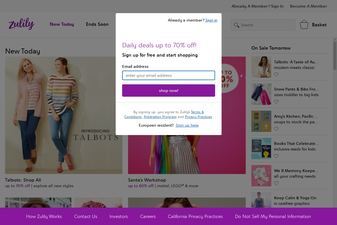Click the page vertical scrollbar thumb
Screen dimensions: 337x225
[x=335, y=55]
